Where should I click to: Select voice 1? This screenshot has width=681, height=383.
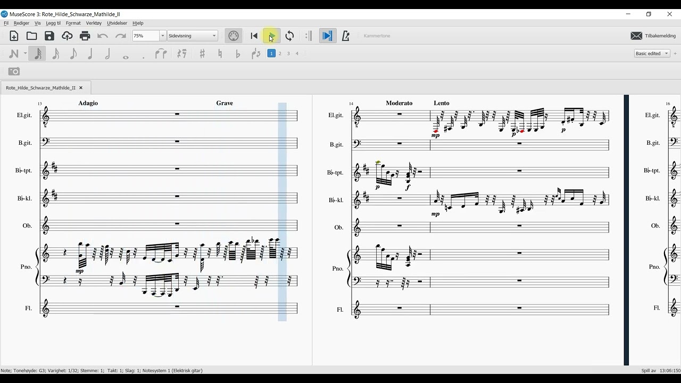tap(271, 53)
